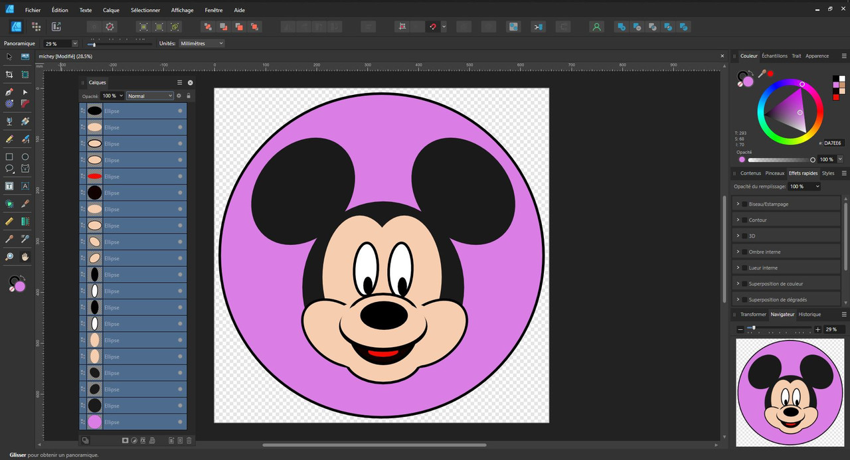The height and width of the screenshot is (460, 850).
Task: Expand the Contour effect section
Action: coord(738,220)
